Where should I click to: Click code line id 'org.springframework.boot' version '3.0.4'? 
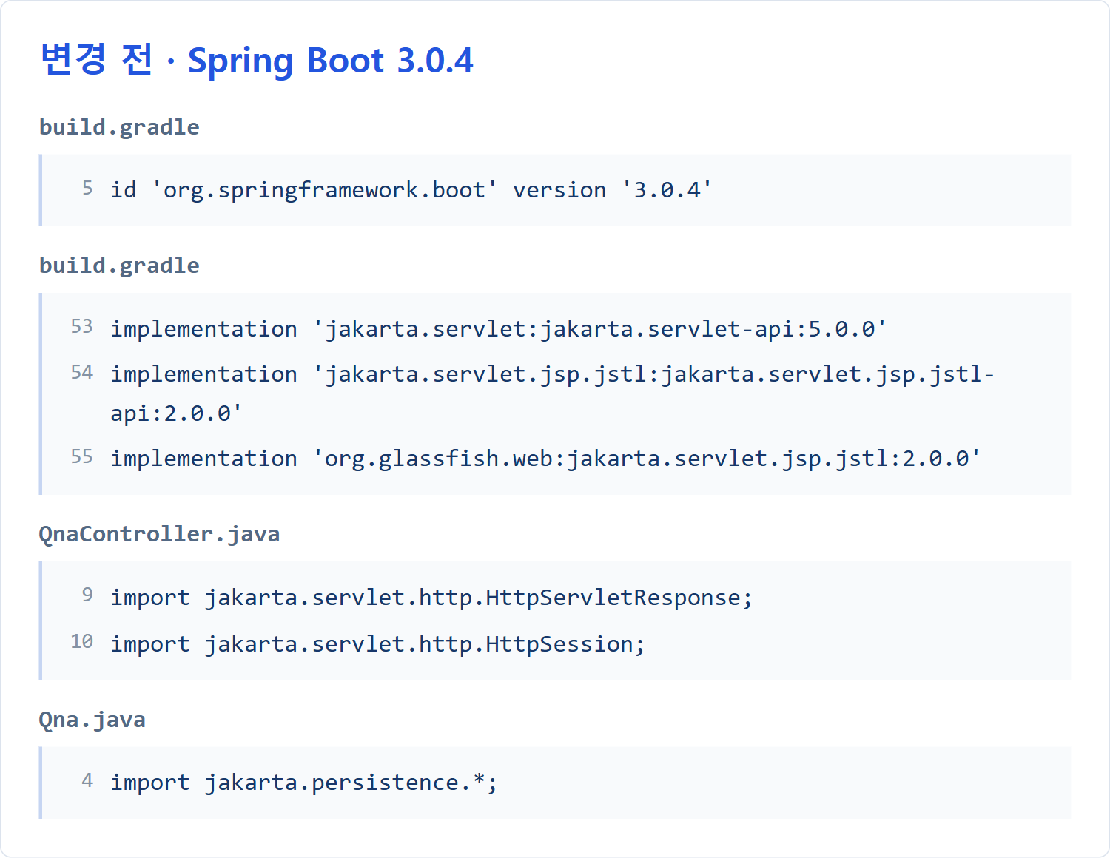pos(411,190)
